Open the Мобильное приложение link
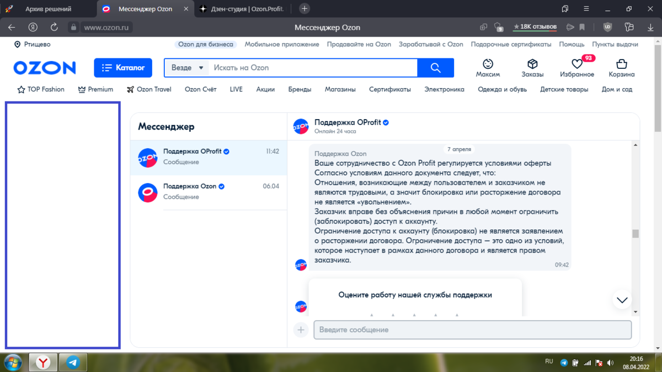 coord(282,45)
